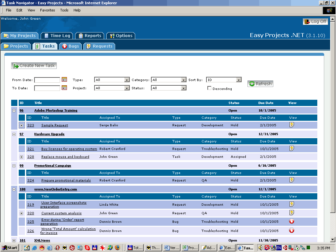Viewport: 336px width, 252px height.
Task: Switch to the 'Tot...' taskbar button
Action: 135,248
